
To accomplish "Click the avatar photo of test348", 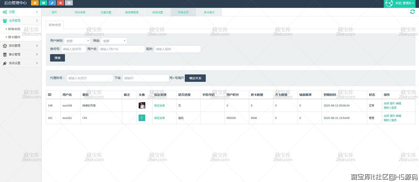I will (x=142, y=106).
